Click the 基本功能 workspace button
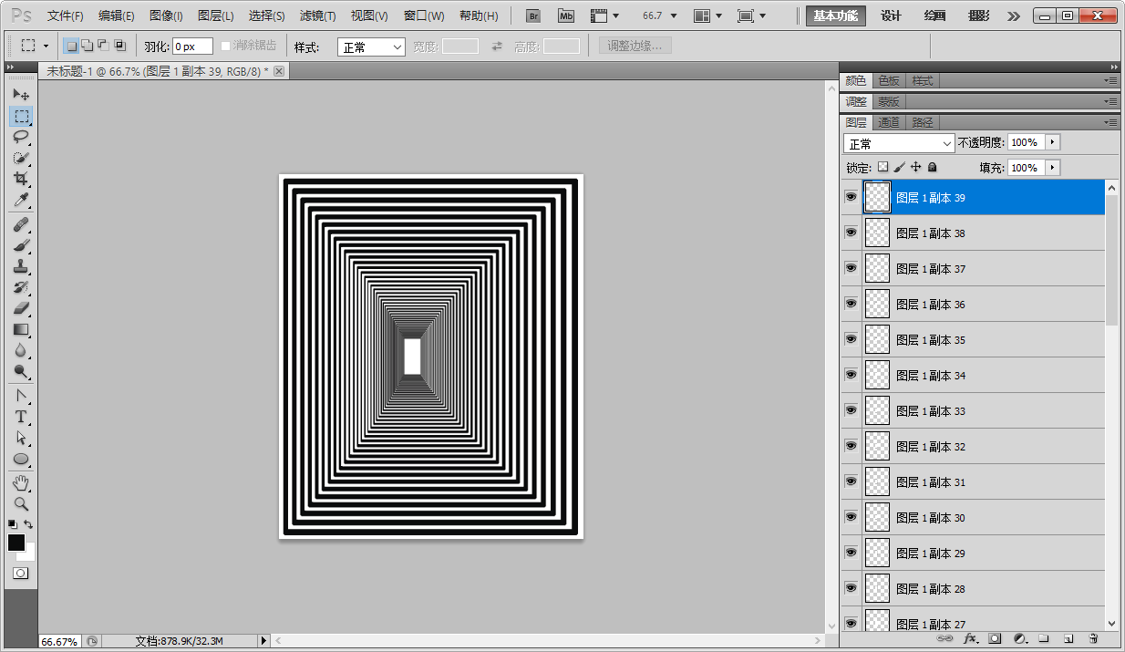 pos(836,16)
